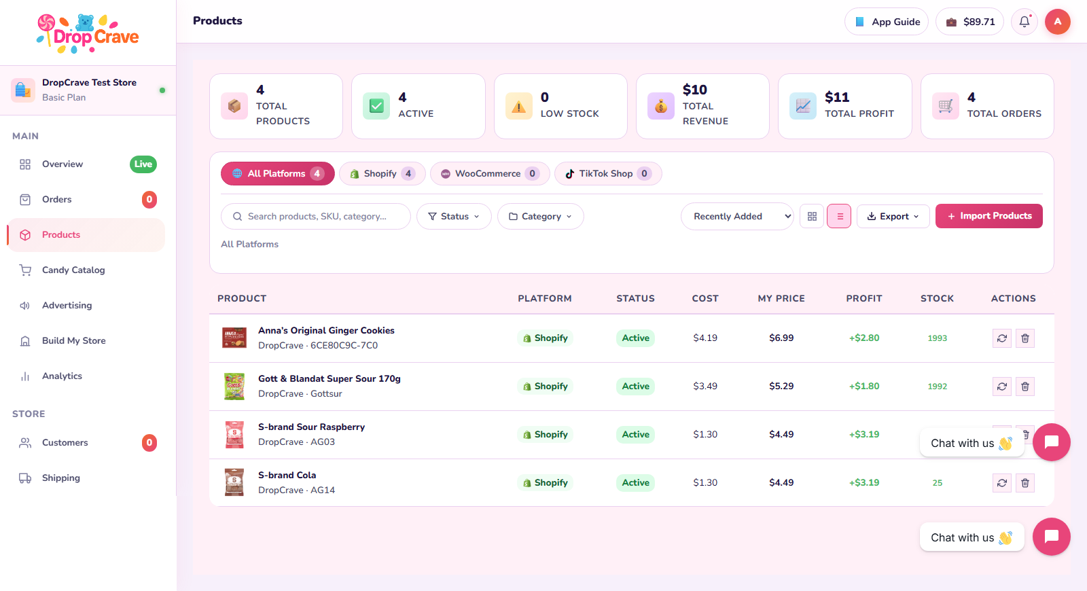Click the DropCrave Test Store name
Viewport: 1087px width, 591px height.
coord(89,82)
